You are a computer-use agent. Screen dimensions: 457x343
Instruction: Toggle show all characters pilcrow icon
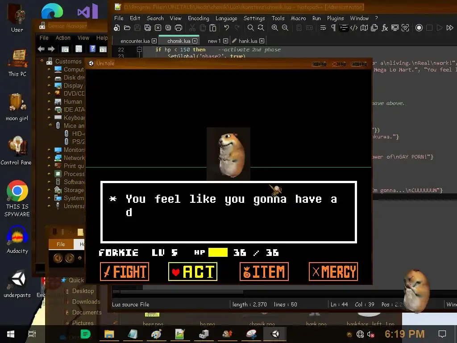point(333,28)
